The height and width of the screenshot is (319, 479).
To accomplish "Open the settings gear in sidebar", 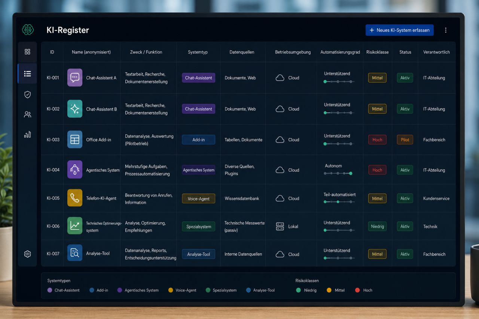I will 27,254.
